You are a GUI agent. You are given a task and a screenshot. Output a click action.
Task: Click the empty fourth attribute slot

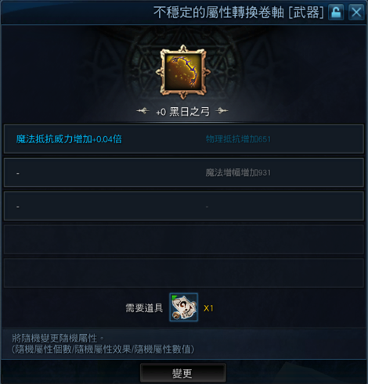pyautogui.click(x=184, y=239)
